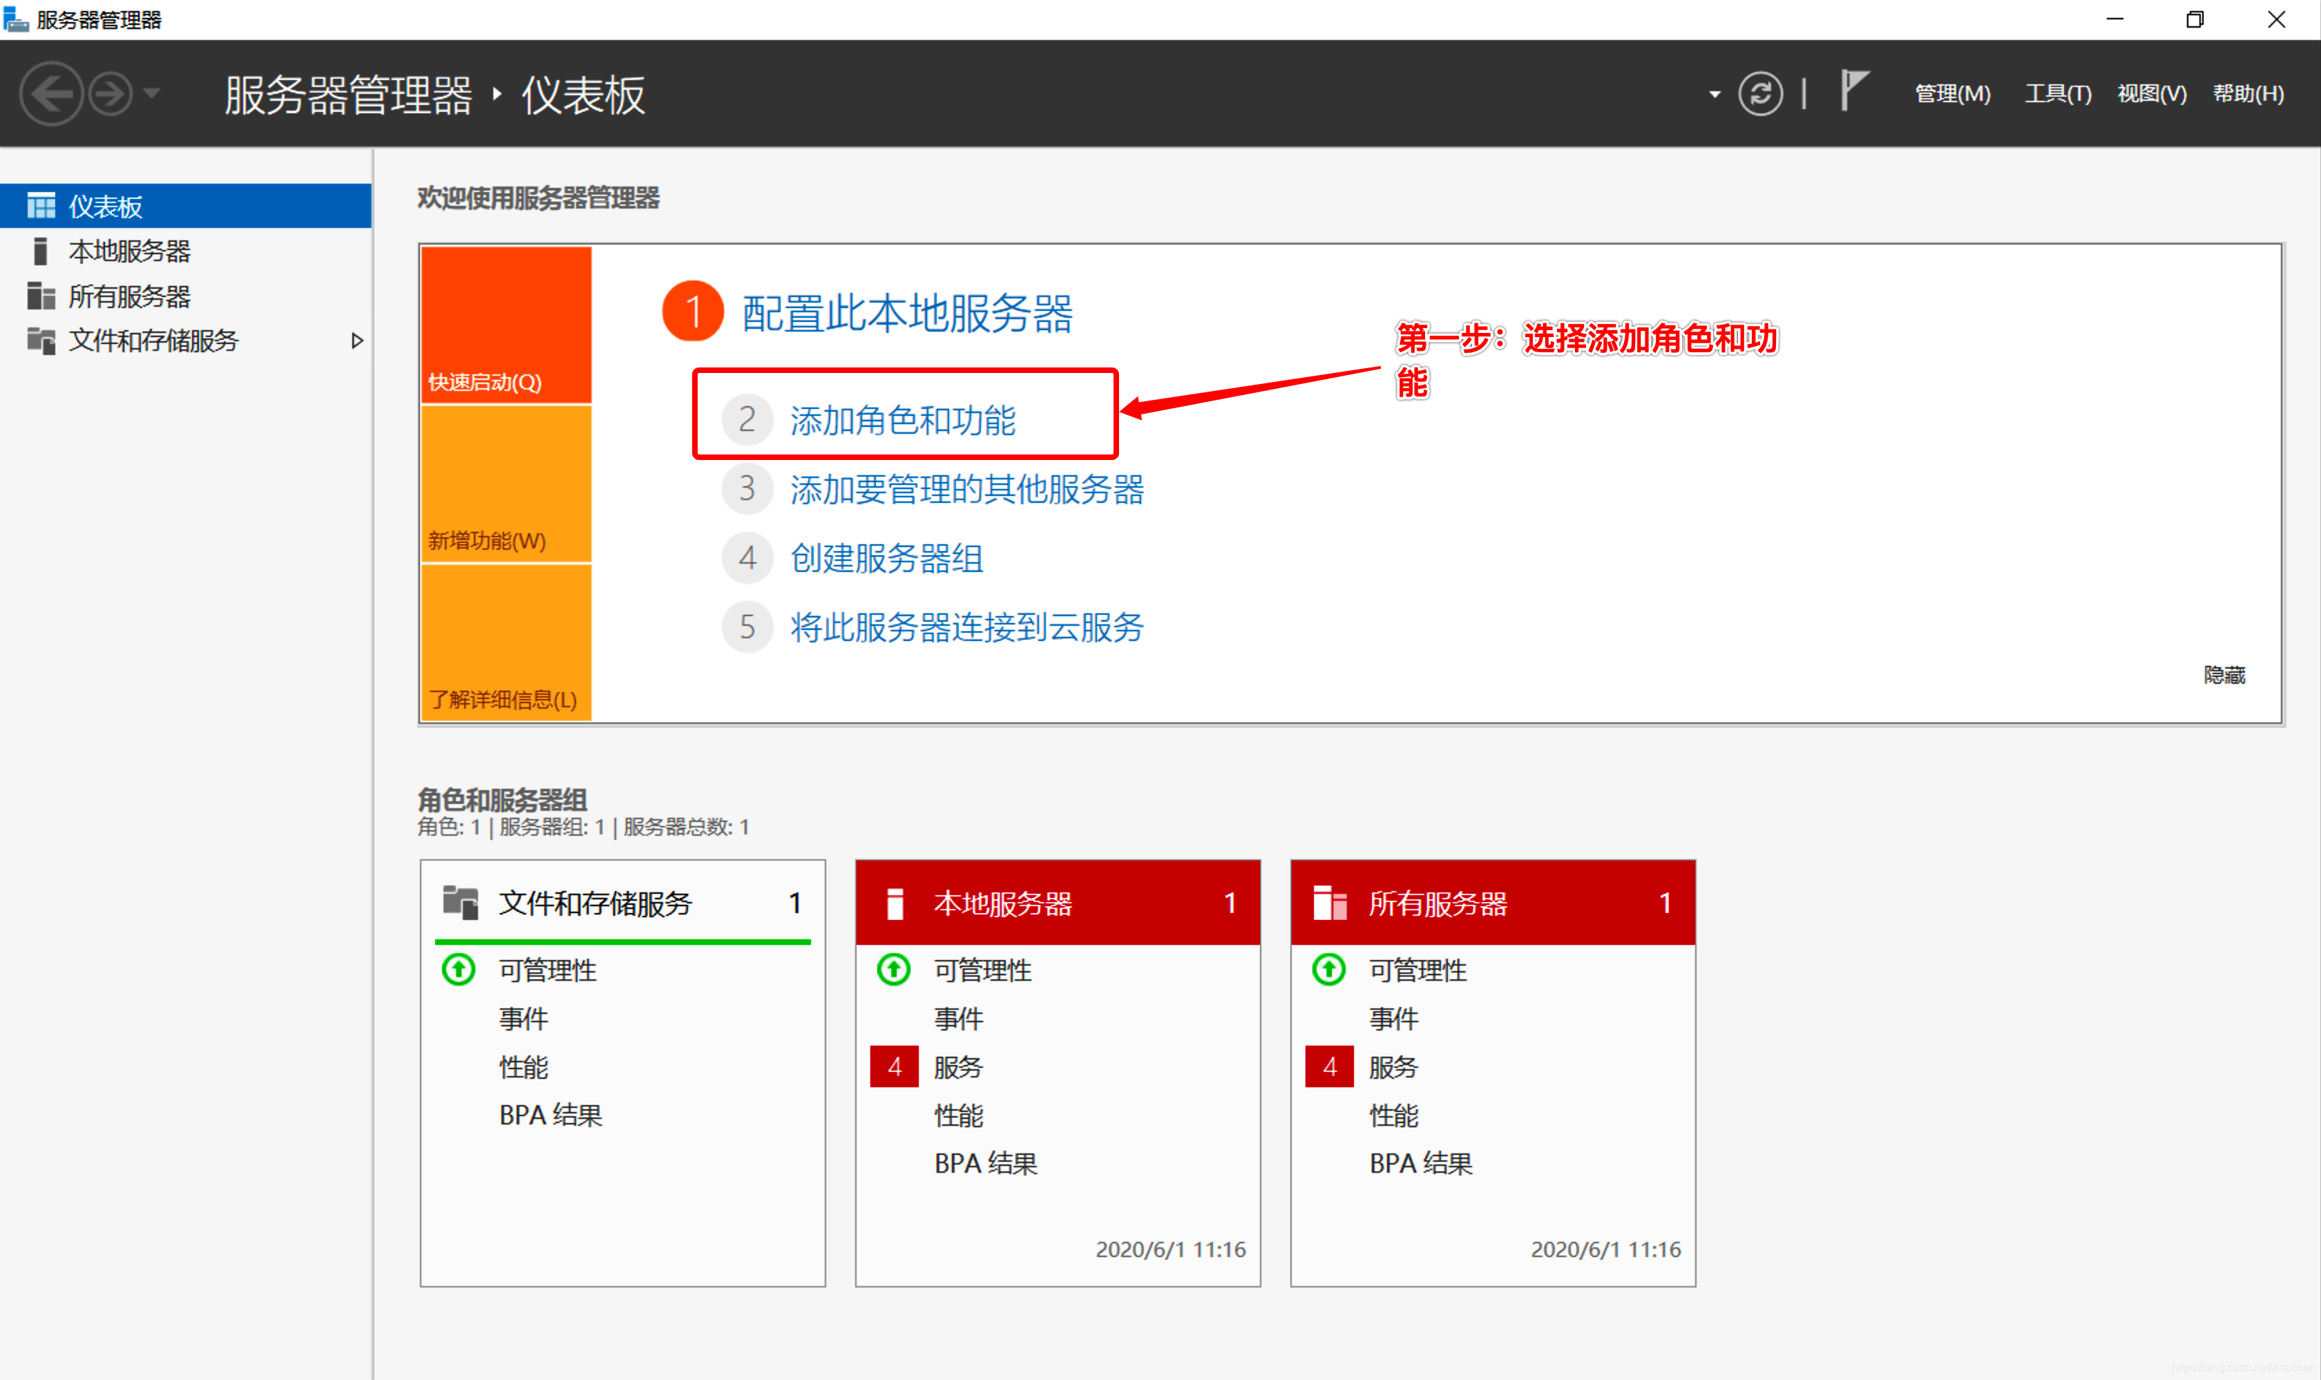
Task: Open the 管理(M) menu
Action: point(1953,94)
